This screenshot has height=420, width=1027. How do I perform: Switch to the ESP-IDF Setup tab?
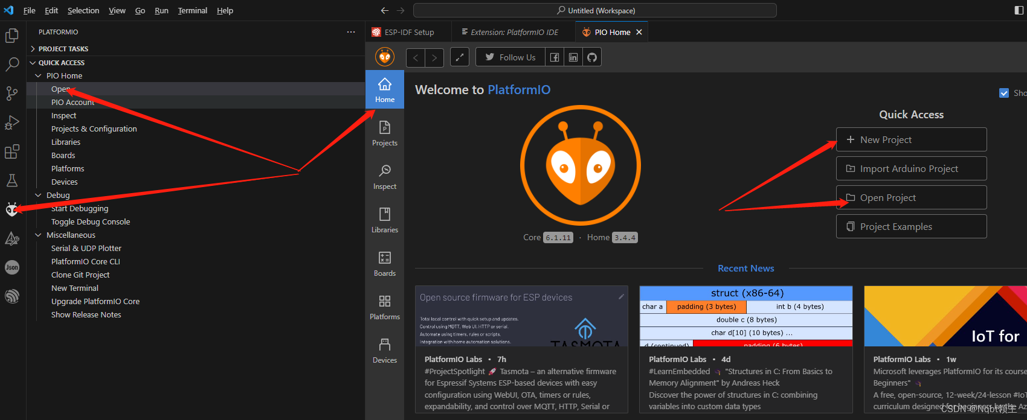tap(409, 32)
